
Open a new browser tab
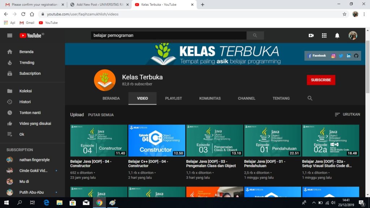point(202,4)
